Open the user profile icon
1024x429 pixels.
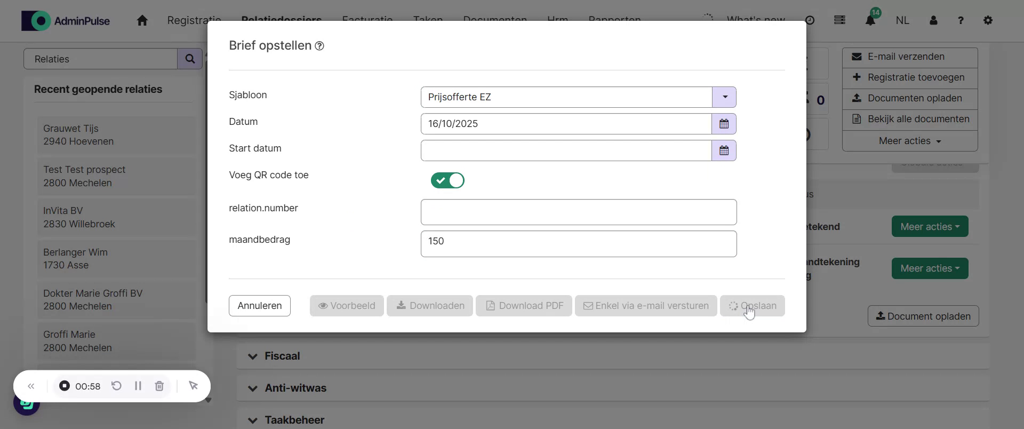(933, 20)
